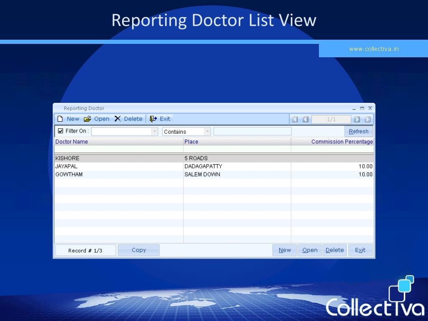The height and width of the screenshot is (321, 428).
Task: Click the Exit door icon in toolbar
Action: [153, 119]
